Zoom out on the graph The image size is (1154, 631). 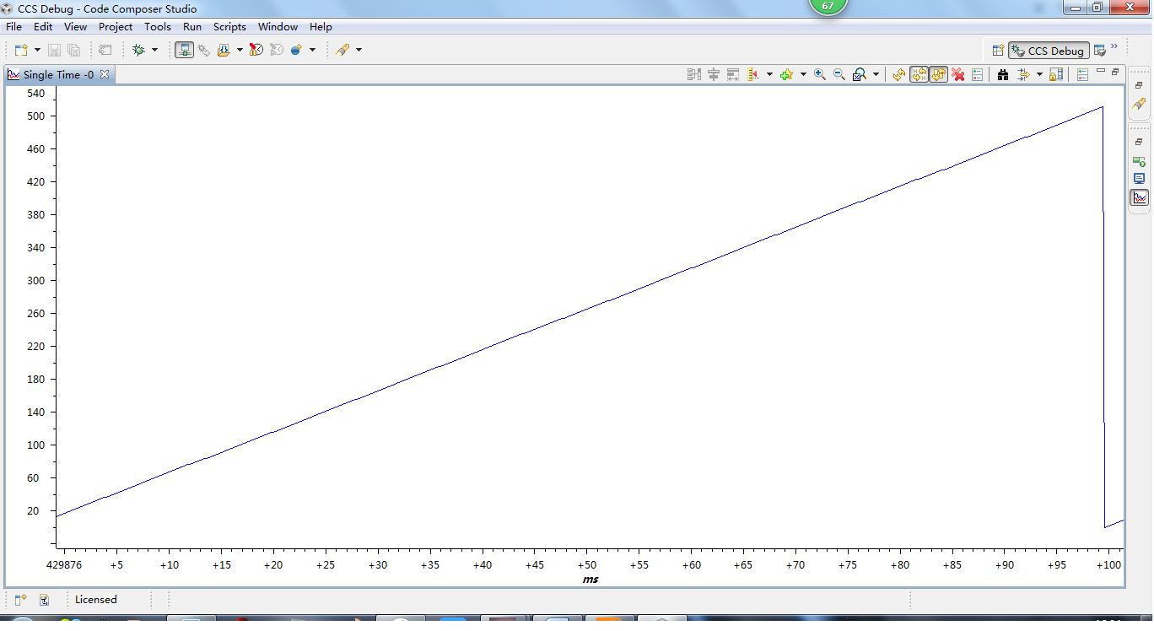[839, 75]
